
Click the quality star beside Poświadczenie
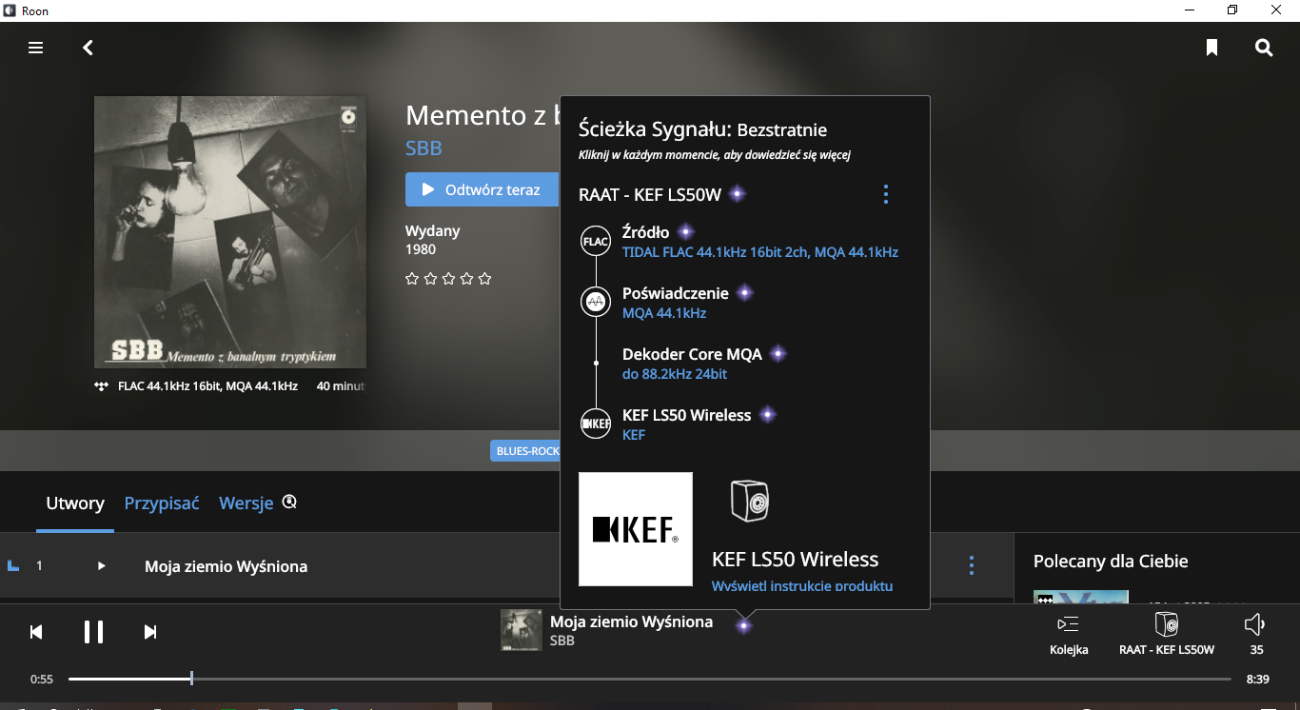tap(745, 292)
